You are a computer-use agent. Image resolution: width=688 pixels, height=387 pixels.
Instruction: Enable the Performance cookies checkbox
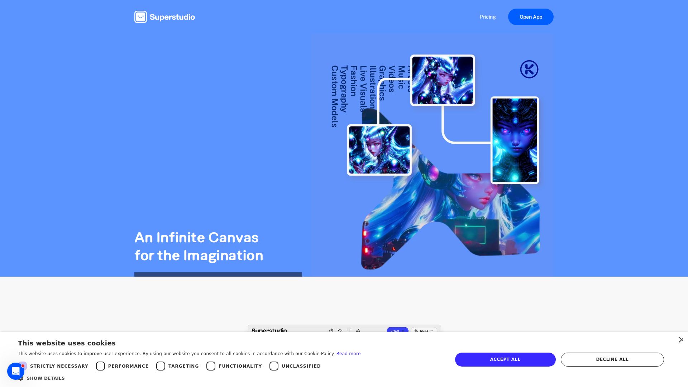pos(101,366)
